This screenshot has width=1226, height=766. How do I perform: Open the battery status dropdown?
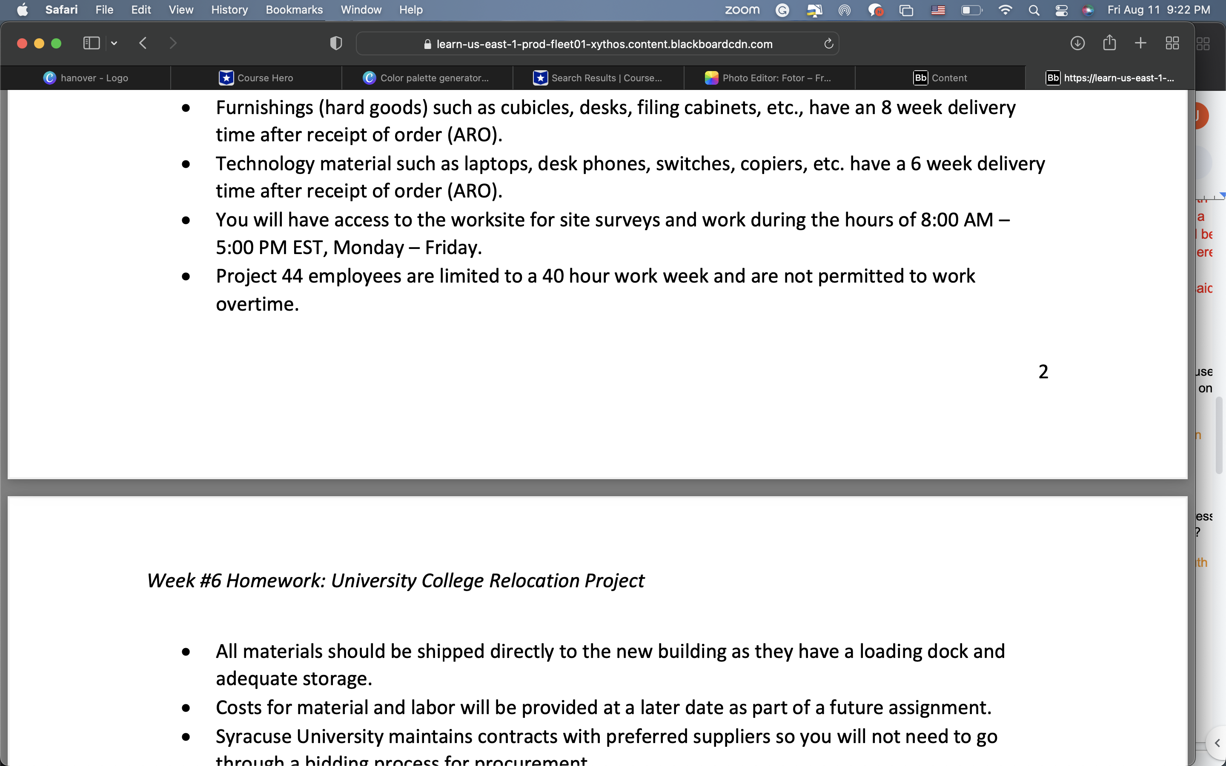[971, 10]
